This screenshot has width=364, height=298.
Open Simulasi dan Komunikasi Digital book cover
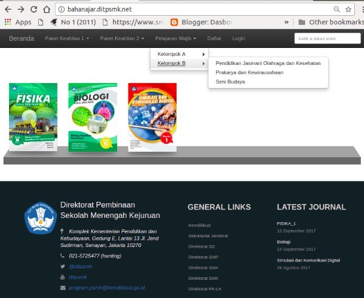click(152, 117)
